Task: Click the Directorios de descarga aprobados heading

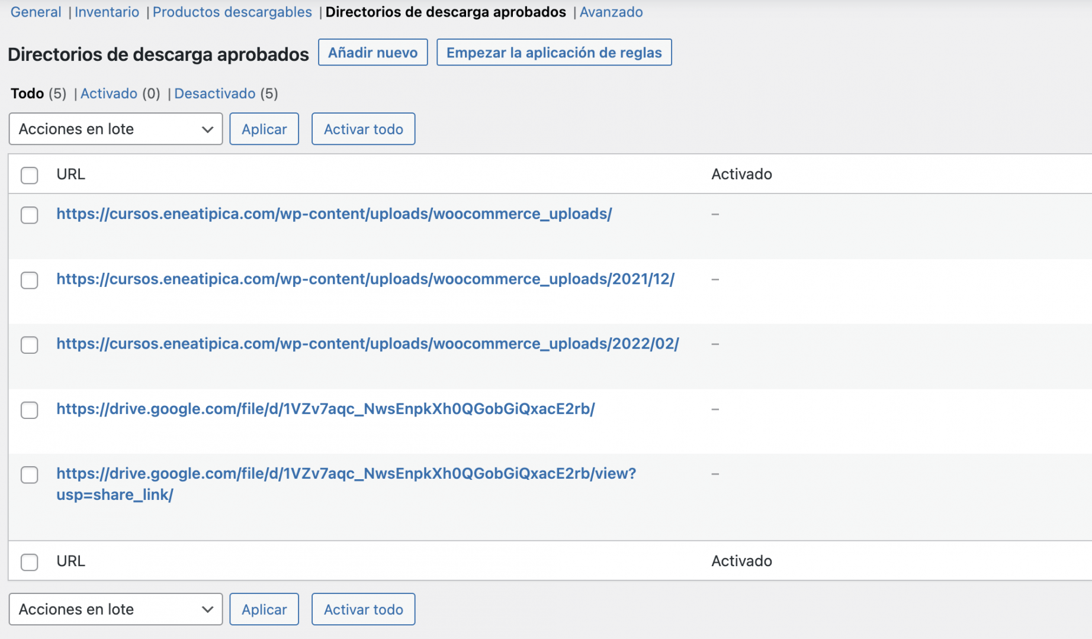Action: pos(158,54)
